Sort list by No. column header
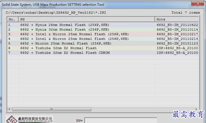The image size is (206, 123). [13, 19]
